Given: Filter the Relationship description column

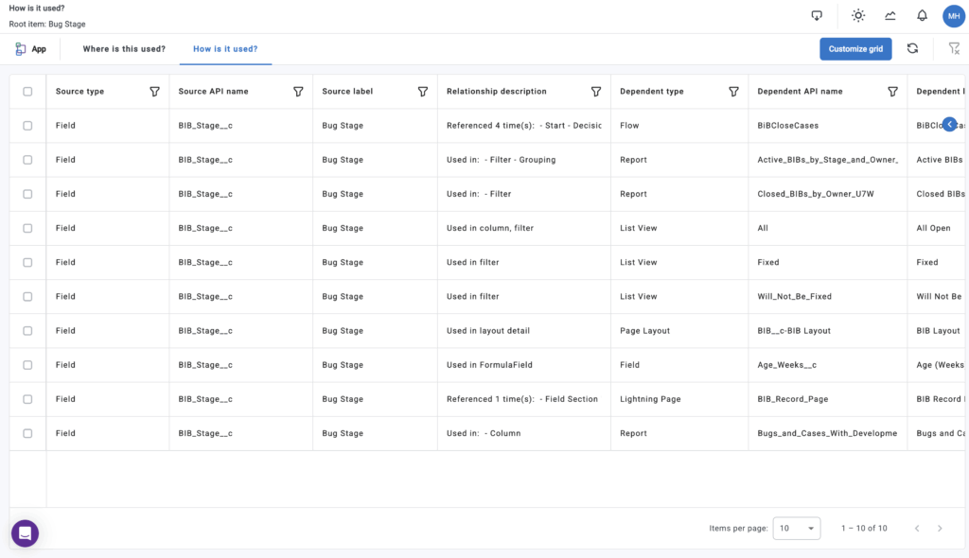Looking at the screenshot, I should [596, 92].
